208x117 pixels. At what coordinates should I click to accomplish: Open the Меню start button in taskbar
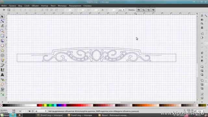pos(5,115)
